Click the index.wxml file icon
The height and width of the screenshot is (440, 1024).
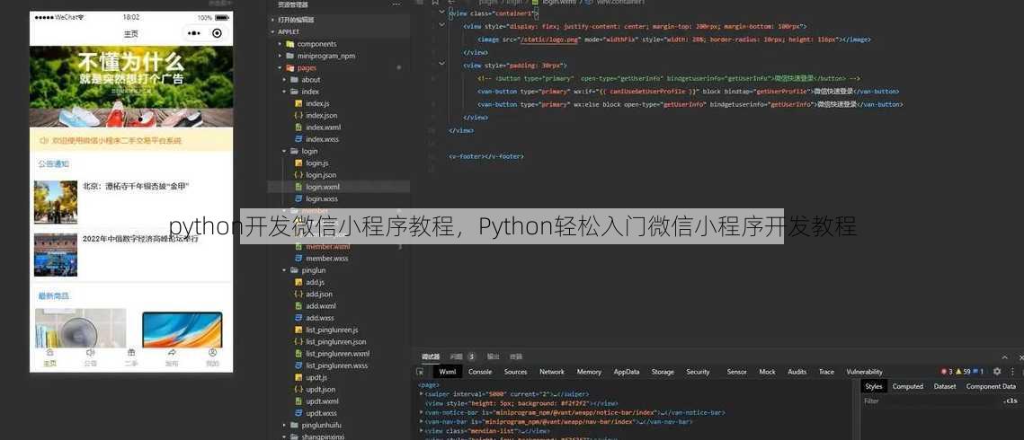pos(298,128)
